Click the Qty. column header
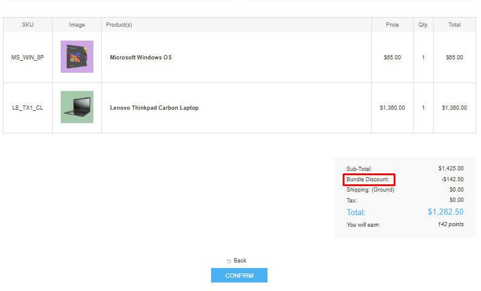The width and height of the screenshot is (481, 291). 423,25
